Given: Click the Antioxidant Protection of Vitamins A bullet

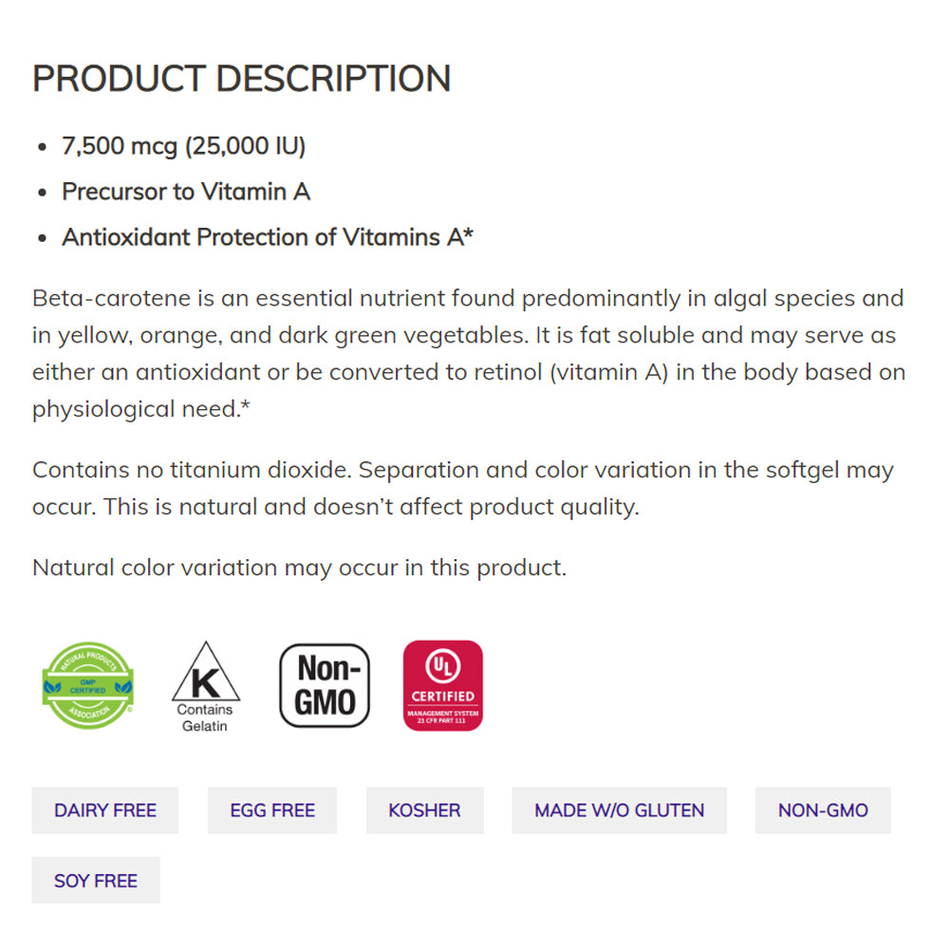Looking at the screenshot, I should coord(268,237).
